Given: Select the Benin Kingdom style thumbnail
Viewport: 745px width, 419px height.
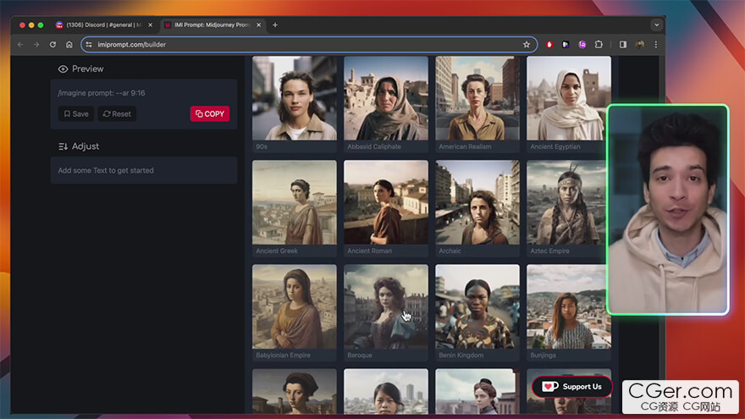Looking at the screenshot, I should [x=477, y=307].
